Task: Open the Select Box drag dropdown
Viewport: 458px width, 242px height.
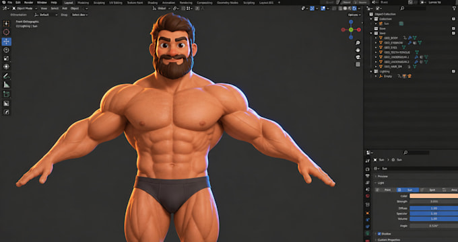Action: pos(79,15)
